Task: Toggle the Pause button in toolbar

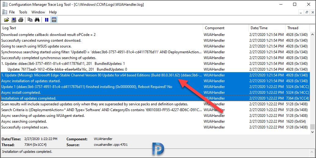Action: pos(46,20)
